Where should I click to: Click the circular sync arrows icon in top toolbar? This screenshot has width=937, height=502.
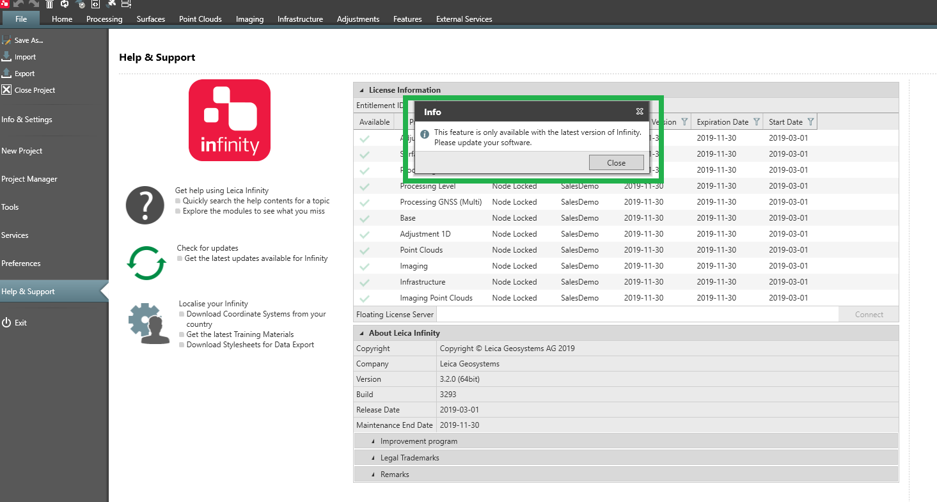(x=65, y=4)
